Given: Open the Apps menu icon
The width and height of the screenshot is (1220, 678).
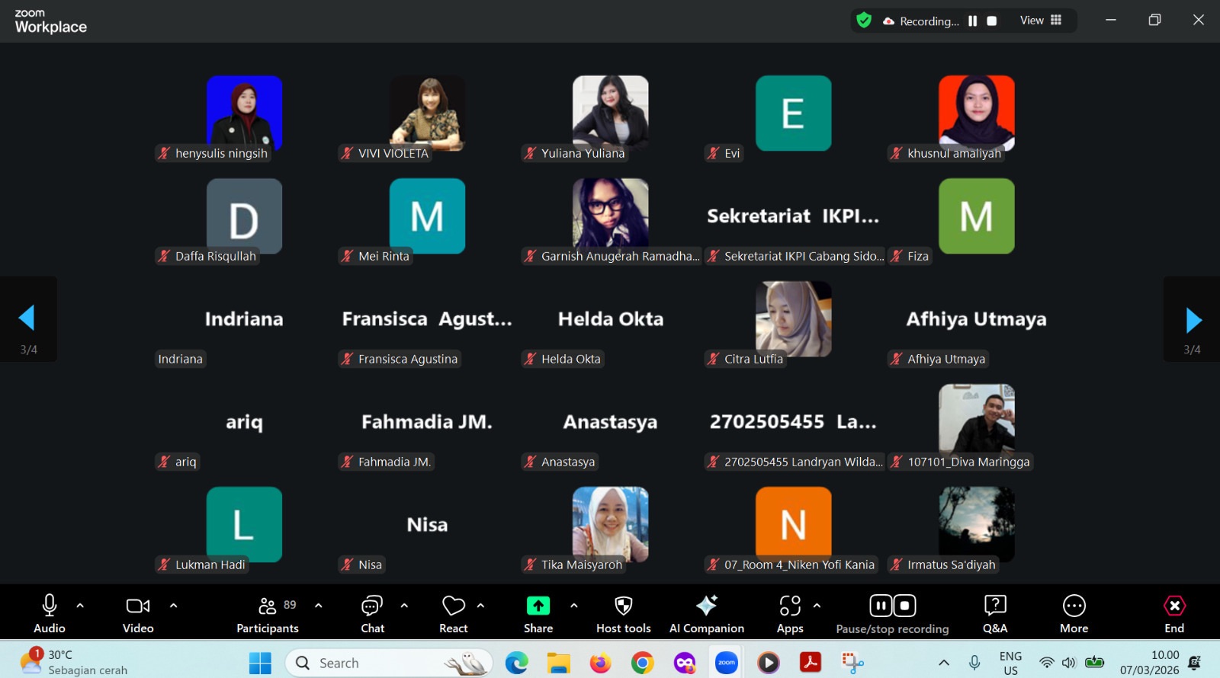Looking at the screenshot, I should click(x=790, y=606).
